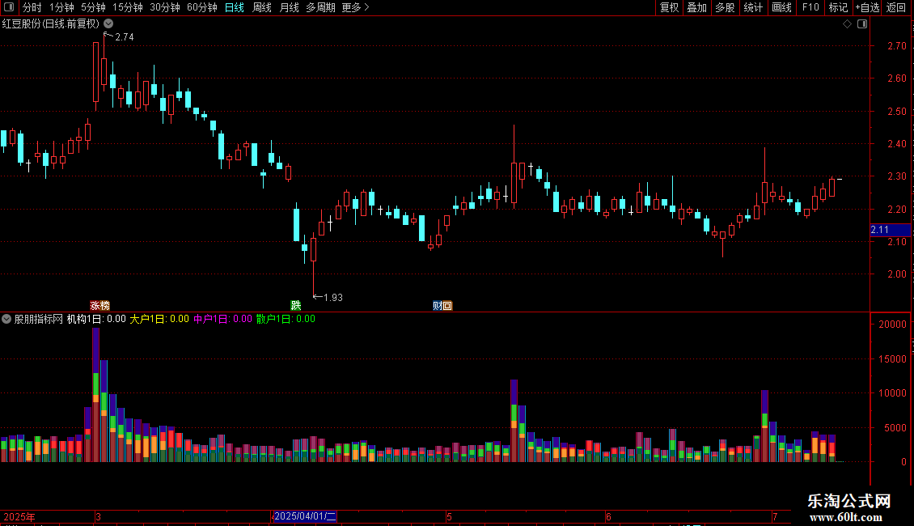Expand the 股朋指标网 indicator dropdown arrow
The image size is (914, 526).
pyautogui.click(x=6, y=319)
